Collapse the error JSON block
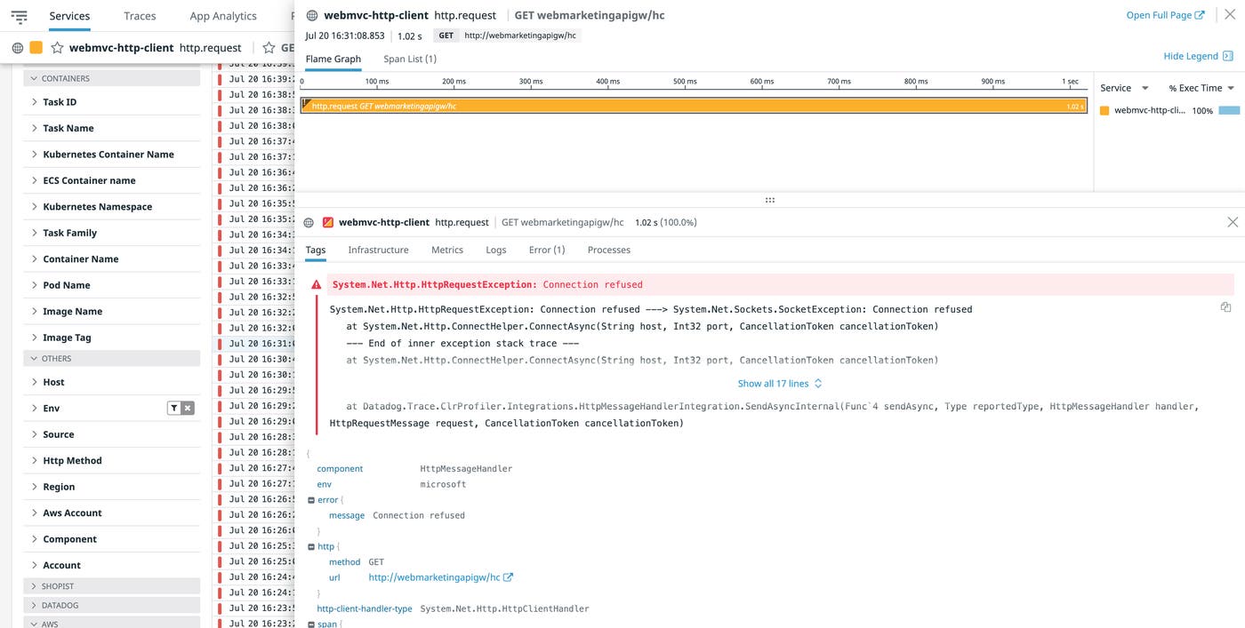1245x628 pixels. [311, 500]
